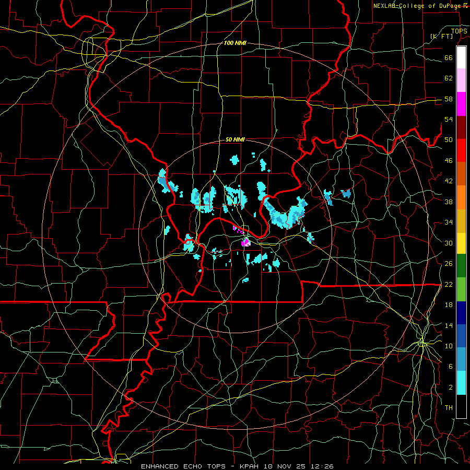Click the '30' legend value
The height and width of the screenshot is (470, 470).
tap(449, 243)
